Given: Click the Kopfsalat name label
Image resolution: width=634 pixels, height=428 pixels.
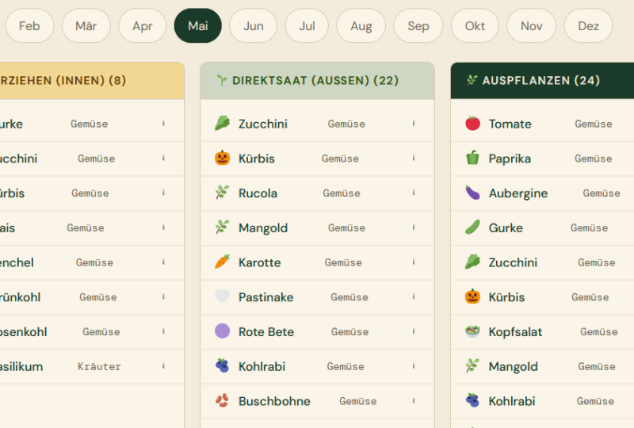Looking at the screenshot, I should tap(515, 332).
